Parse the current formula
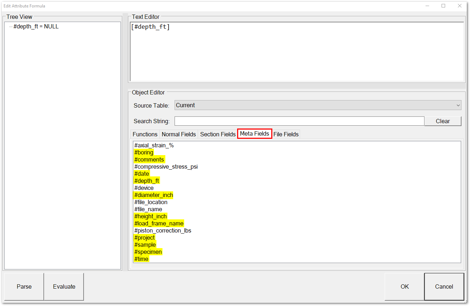The image size is (470, 306). click(x=24, y=286)
